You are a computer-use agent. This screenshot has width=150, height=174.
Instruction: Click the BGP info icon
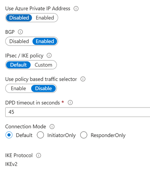[20, 32]
